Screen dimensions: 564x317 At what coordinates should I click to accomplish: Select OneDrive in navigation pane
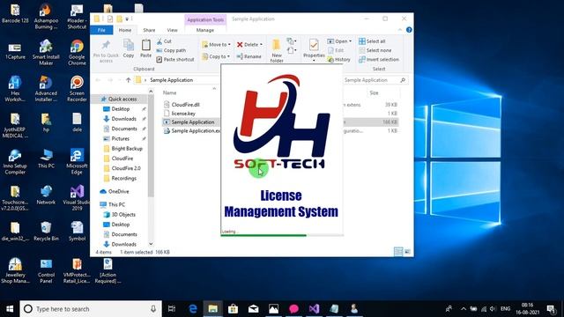pyautogui.click(x=115, y=191)
